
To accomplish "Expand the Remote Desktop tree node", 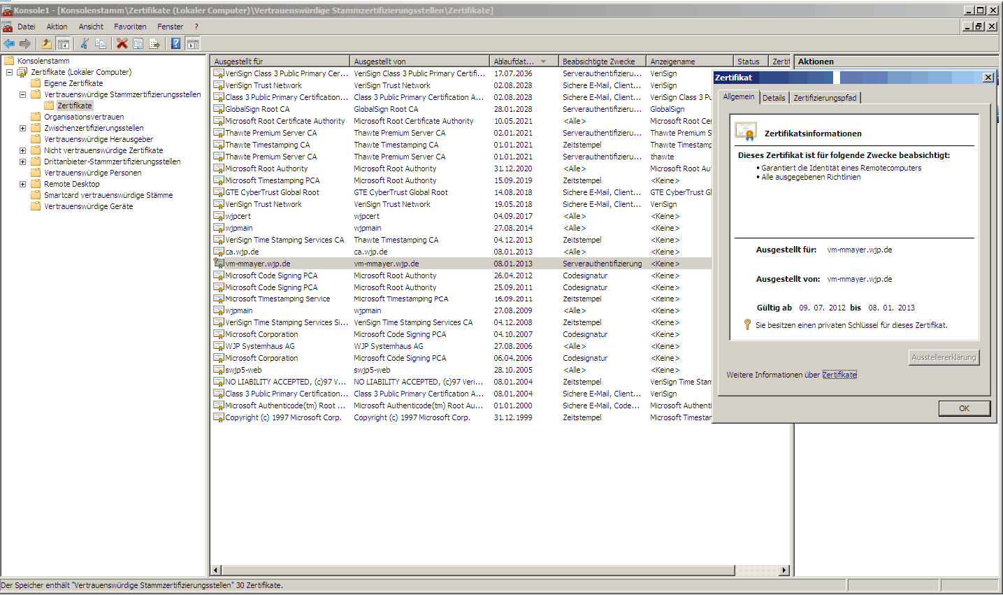I will pyautogui.click(x=22, y=184).
